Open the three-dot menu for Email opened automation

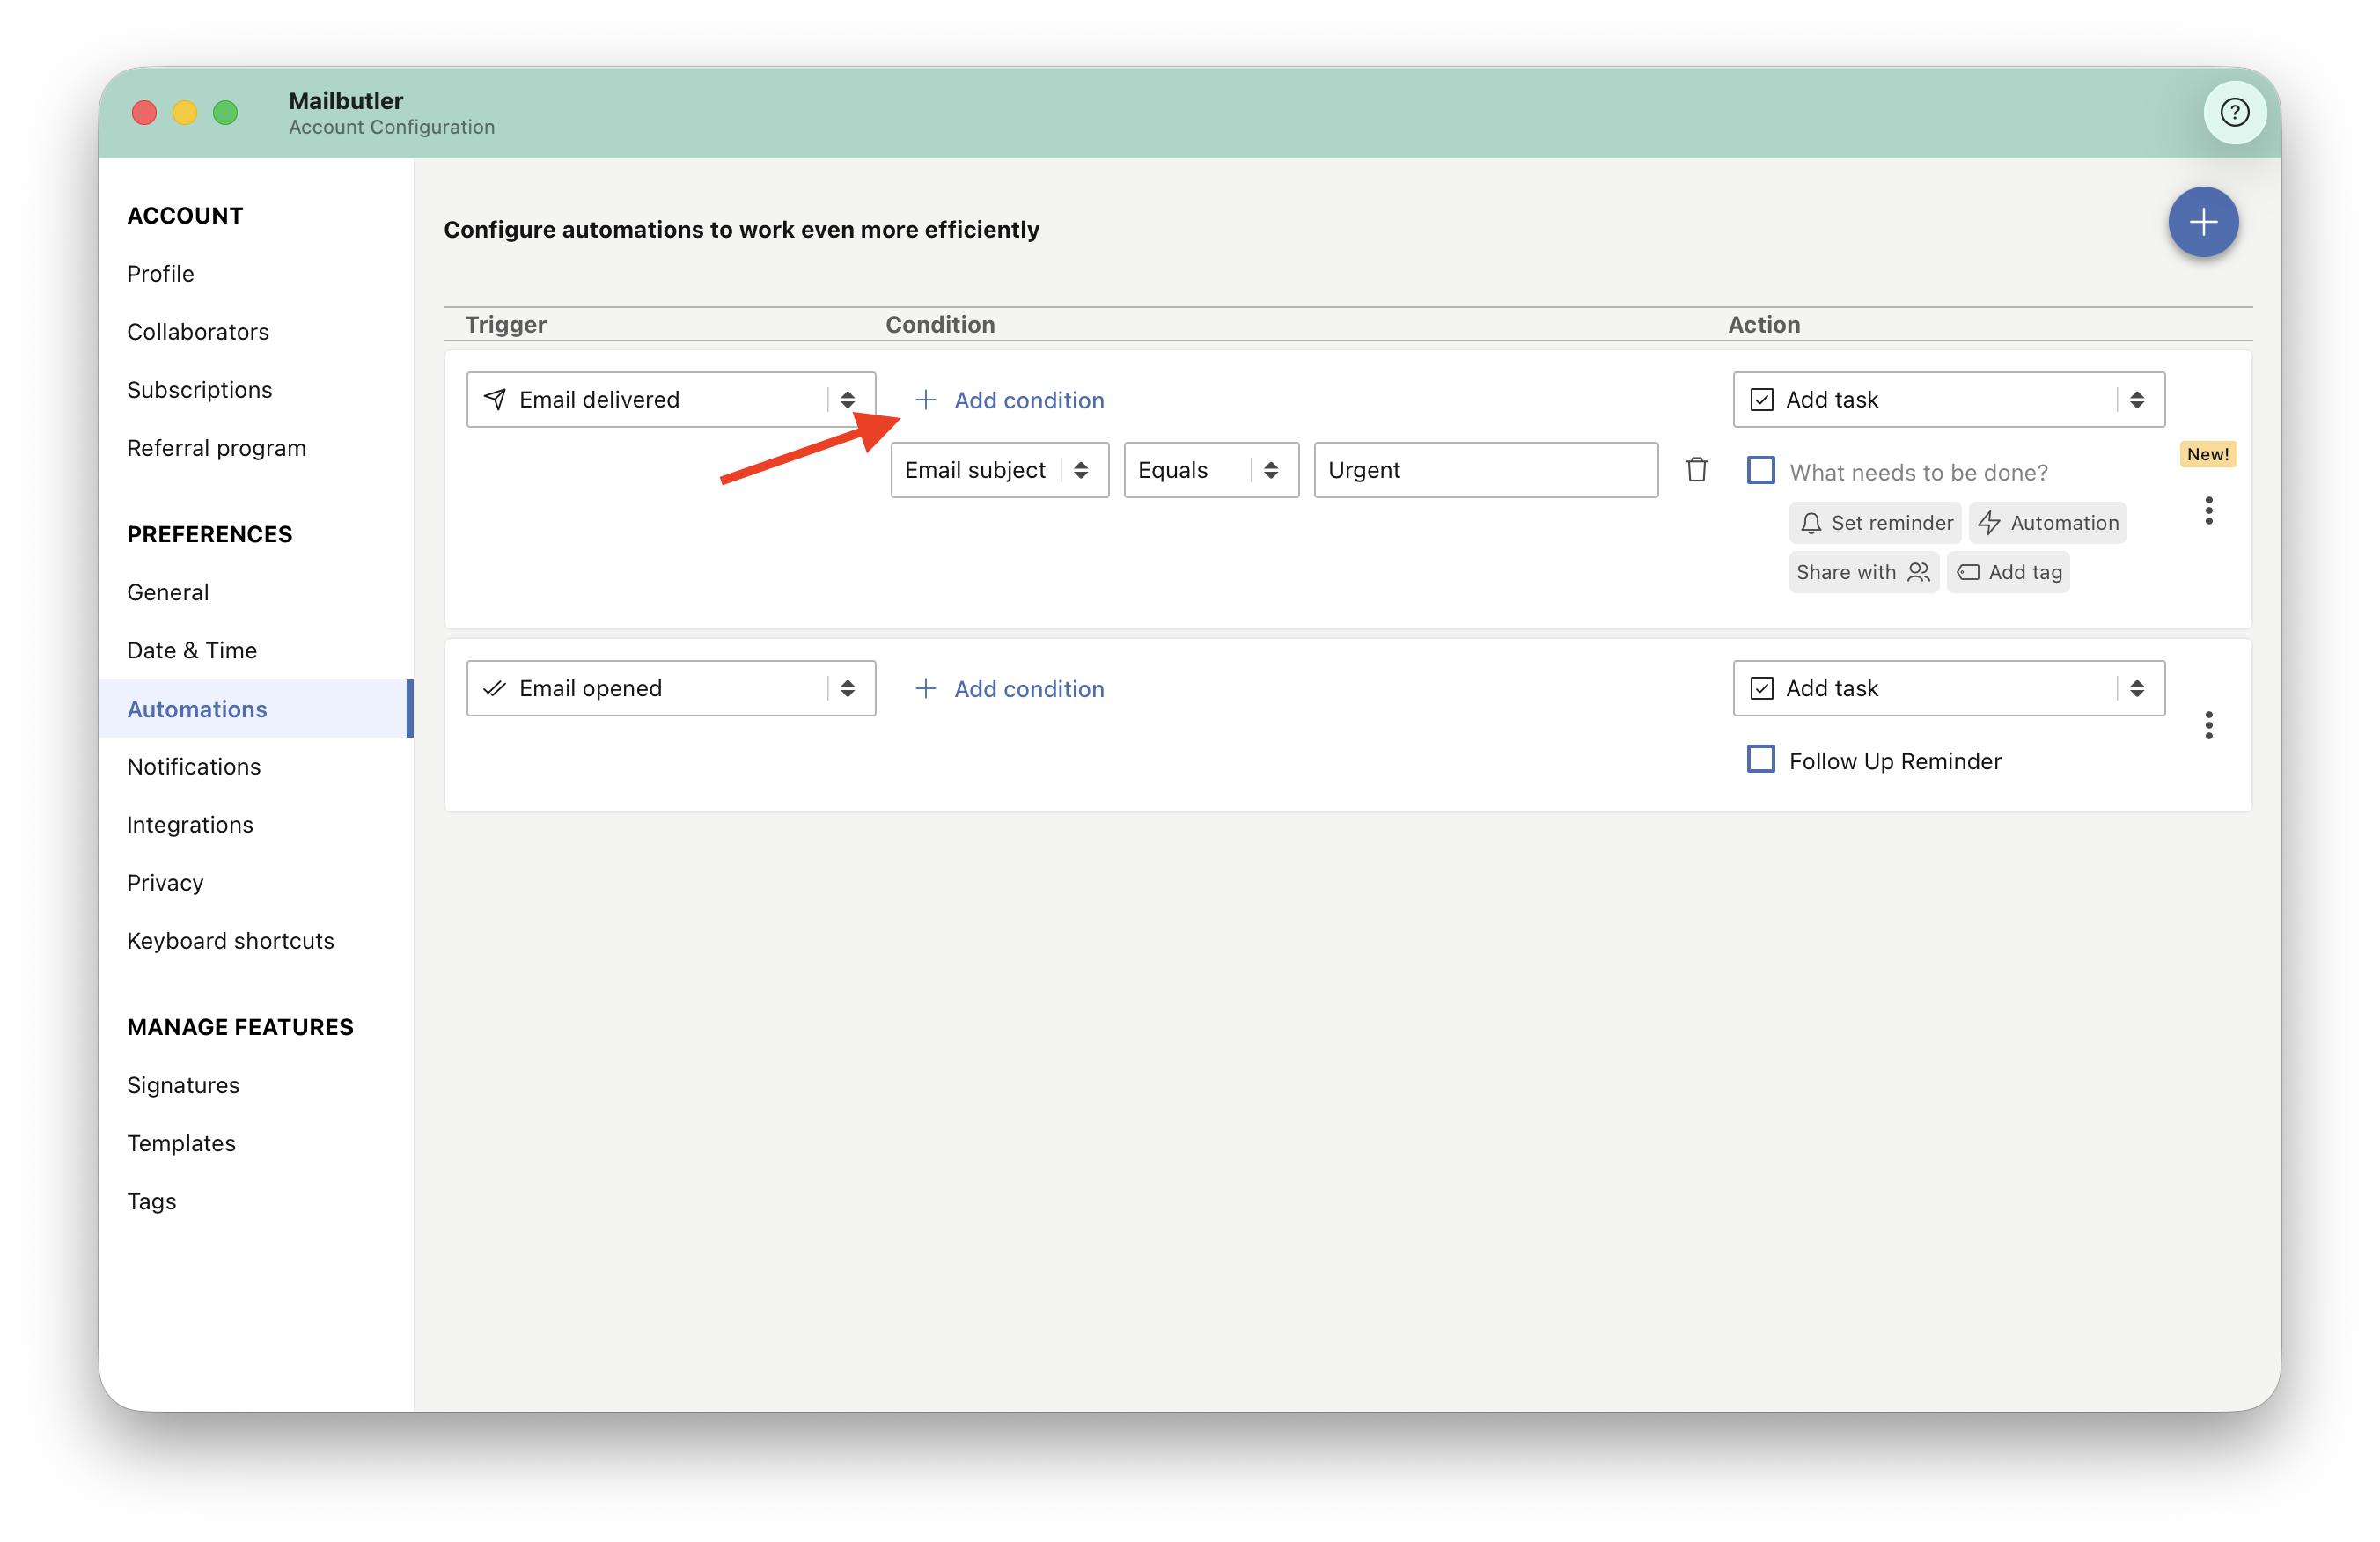[x=2208, y=725]
